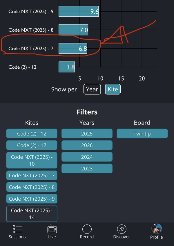Toggle the Code (2) - 12 kite filter
The height and width of the screenshot is (246, 174).
click(32, 134)
